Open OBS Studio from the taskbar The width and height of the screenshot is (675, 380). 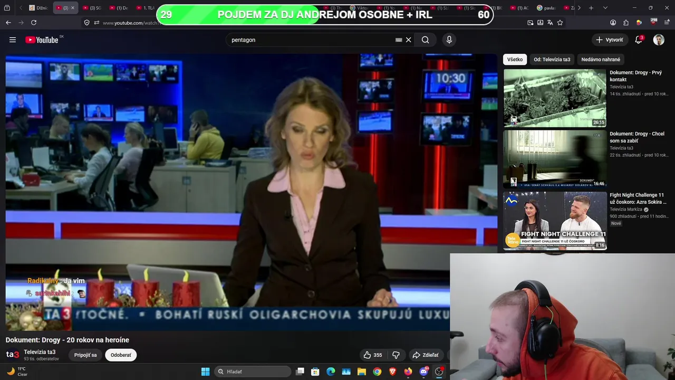pyautogui.click(x=439, y=372)
